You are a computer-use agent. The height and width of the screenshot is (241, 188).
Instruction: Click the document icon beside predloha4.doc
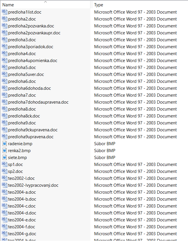(5, 53)
